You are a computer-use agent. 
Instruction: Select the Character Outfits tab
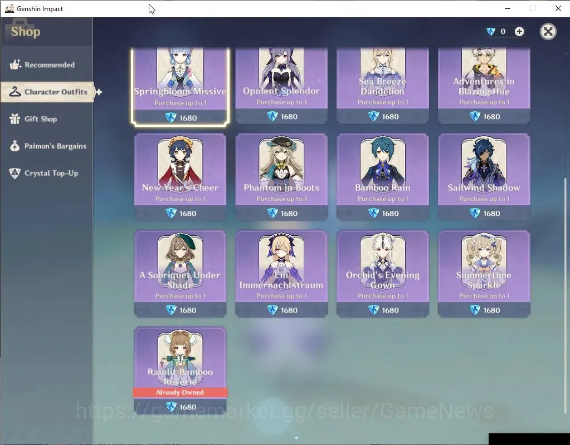point(47,92)
